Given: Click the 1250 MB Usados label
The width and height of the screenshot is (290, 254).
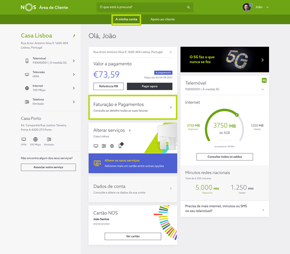Looking at the screenshot, I should pos(257,127).
